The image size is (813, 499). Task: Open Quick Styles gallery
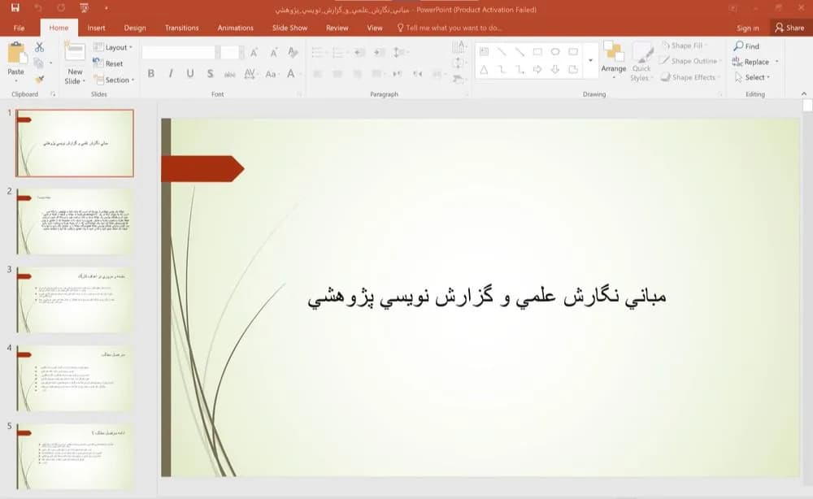tap(642, 61)
